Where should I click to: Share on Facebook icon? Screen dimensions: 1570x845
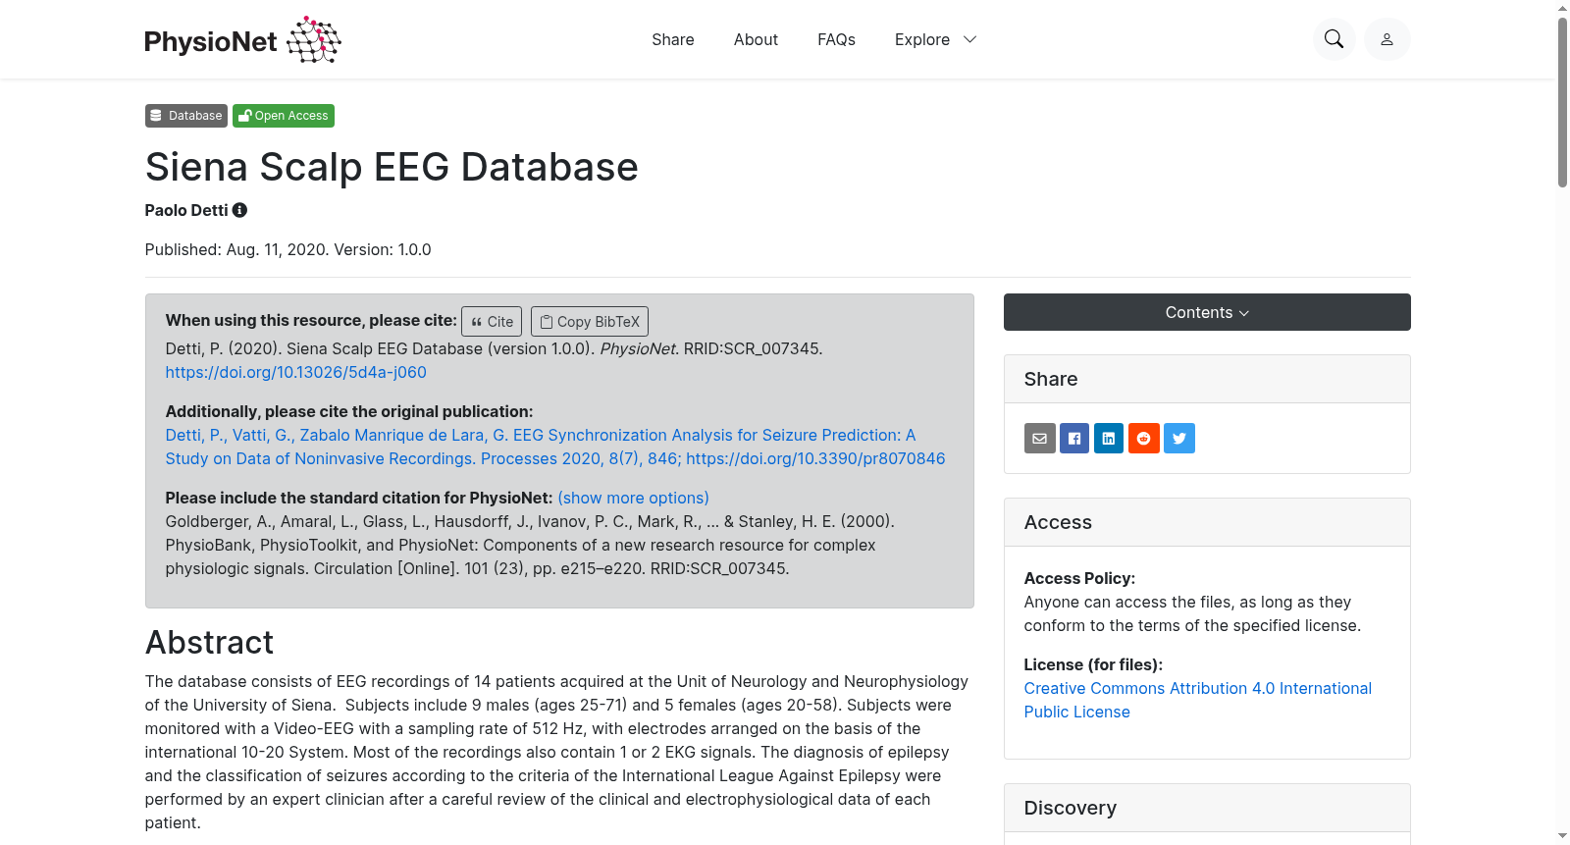pos(1074,439)
